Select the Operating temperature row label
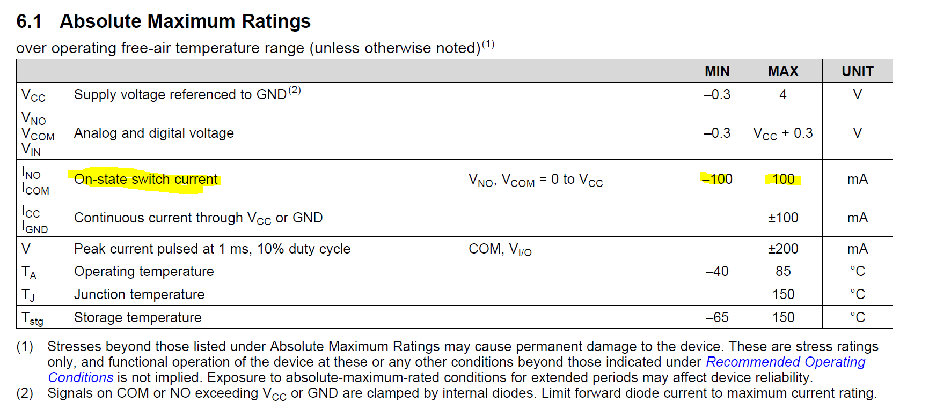 (144, 271)
